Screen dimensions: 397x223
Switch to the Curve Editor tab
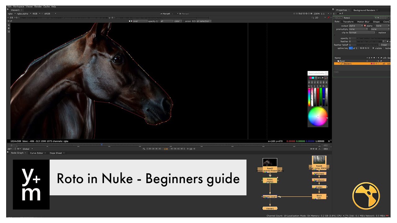(37, 153)
